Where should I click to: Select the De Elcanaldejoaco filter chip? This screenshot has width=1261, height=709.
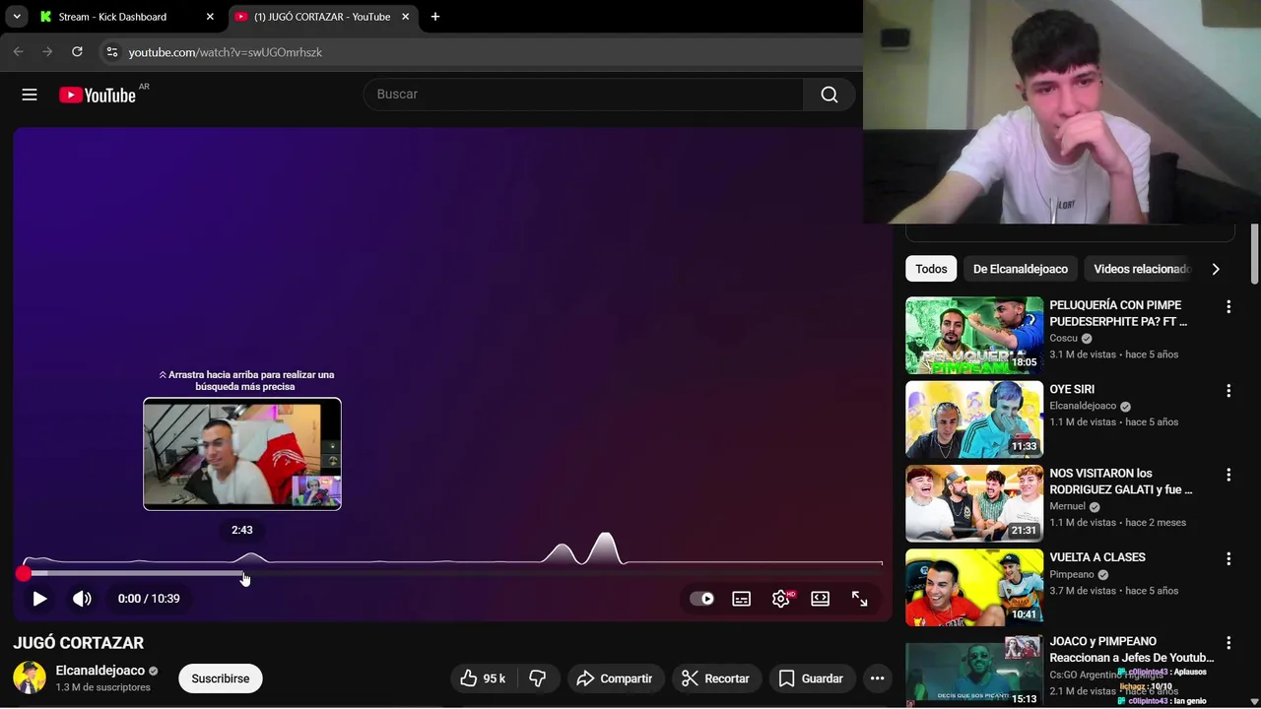coord(1021,269)
